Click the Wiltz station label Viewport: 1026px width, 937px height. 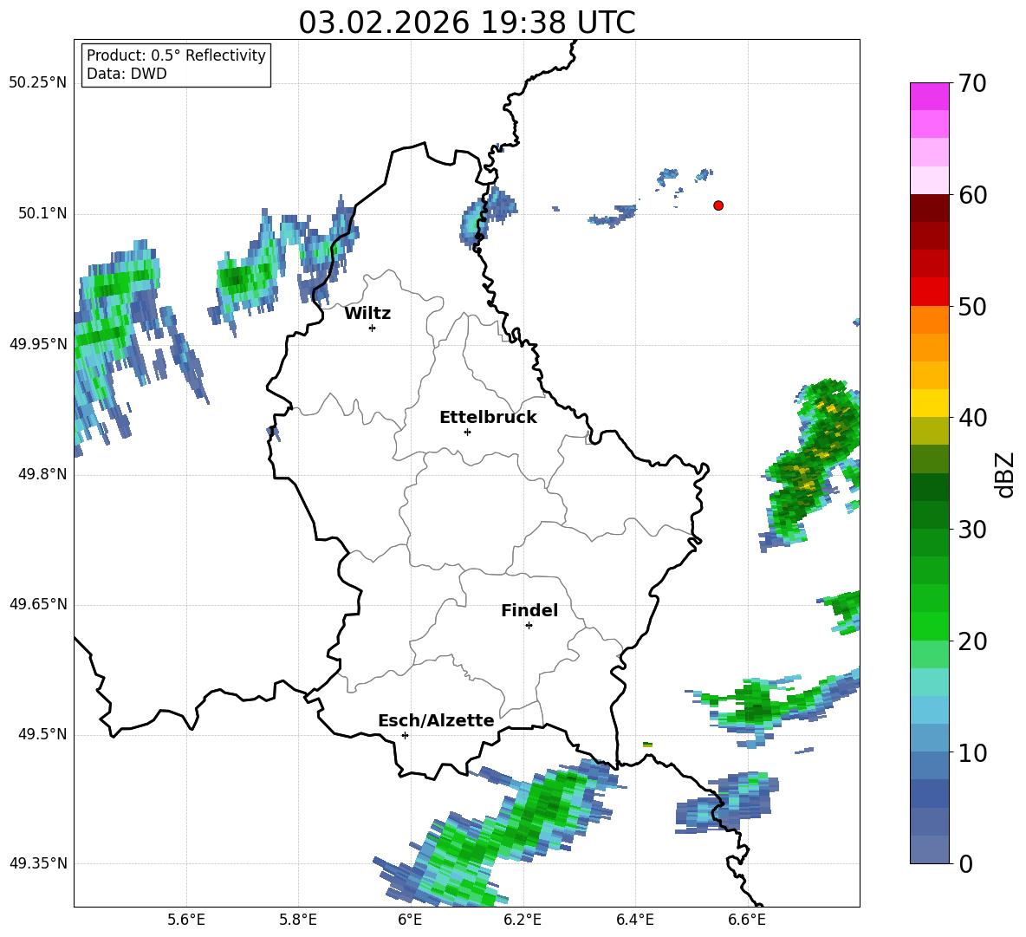(367, 314)
